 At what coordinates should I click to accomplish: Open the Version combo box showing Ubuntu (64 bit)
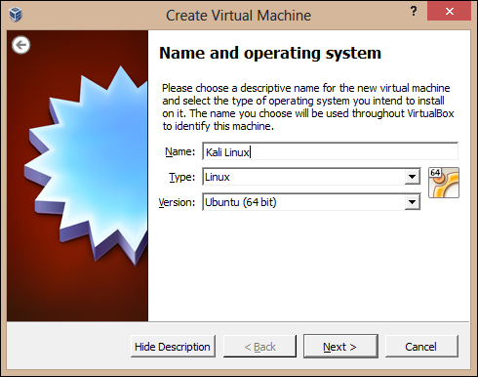(x=311, y=202)
